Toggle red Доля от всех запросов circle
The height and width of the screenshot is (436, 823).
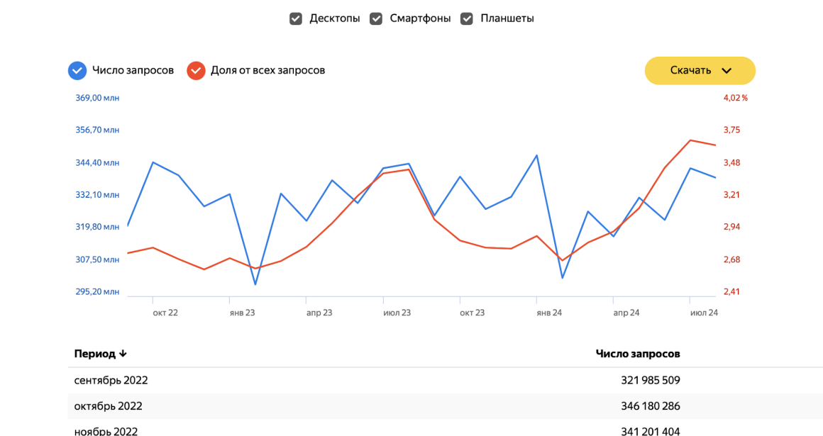click(x=196, y=70)
